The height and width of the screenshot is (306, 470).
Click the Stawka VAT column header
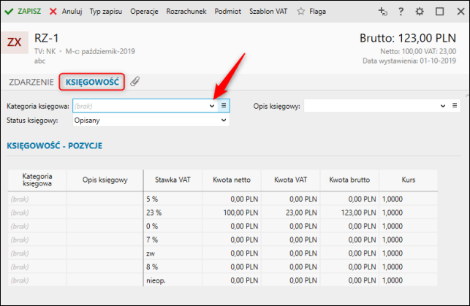point(173,180)
